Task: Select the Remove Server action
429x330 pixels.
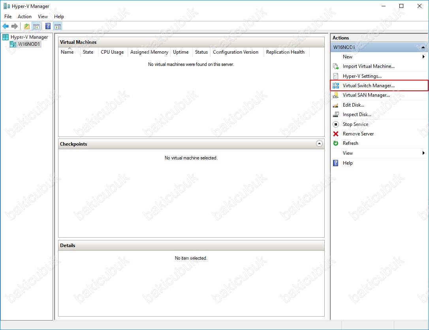Action: click(358, 134)
